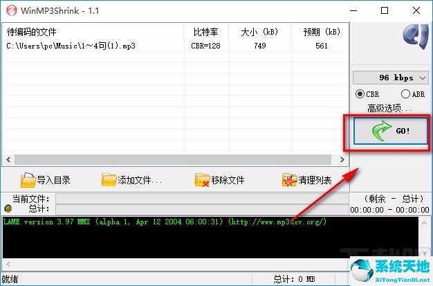Click console log scroll left arrow
This screenshot has height=286, width=433.
[8, 264]
